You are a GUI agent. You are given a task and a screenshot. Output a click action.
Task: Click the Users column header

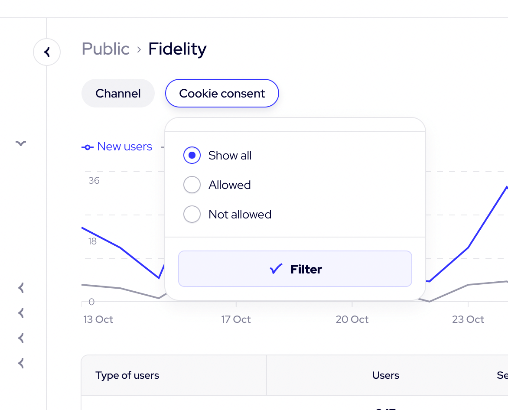click(385, 375)
